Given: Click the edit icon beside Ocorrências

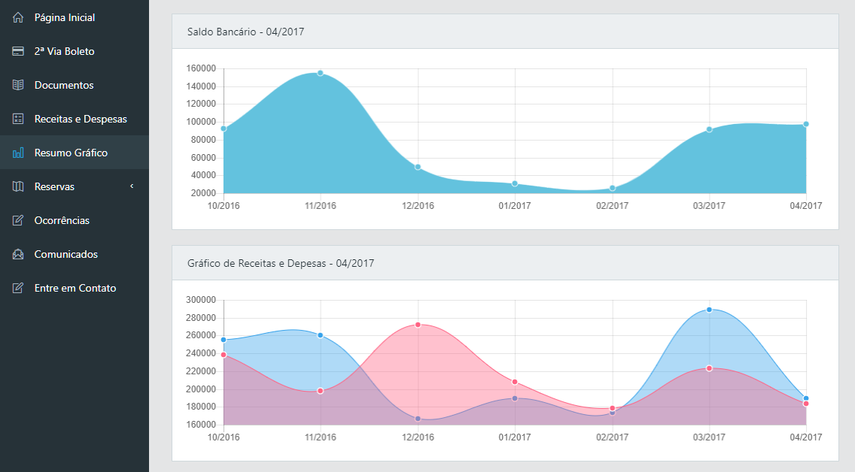Looking at the screenshot, I should point(18,220).
